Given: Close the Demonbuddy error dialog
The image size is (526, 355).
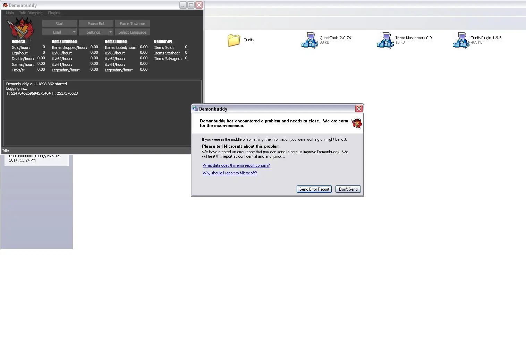Looking at the screenshot, I should coord(359,109).
